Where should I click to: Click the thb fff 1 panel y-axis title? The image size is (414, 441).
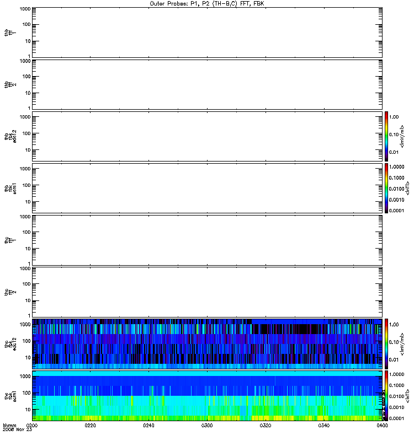(10, 33)
